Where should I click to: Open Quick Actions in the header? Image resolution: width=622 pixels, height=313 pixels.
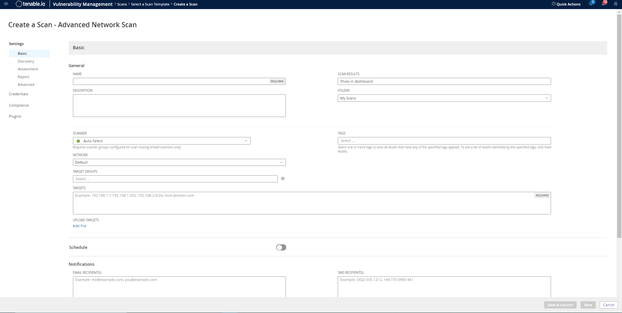(566, 4)
